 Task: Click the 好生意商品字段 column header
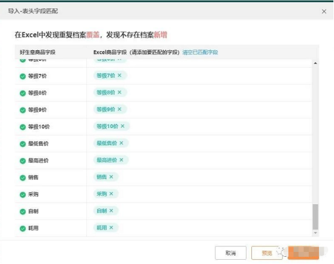37,52
